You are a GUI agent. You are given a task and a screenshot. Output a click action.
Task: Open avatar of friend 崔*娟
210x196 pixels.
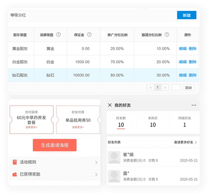coord(114,157)
